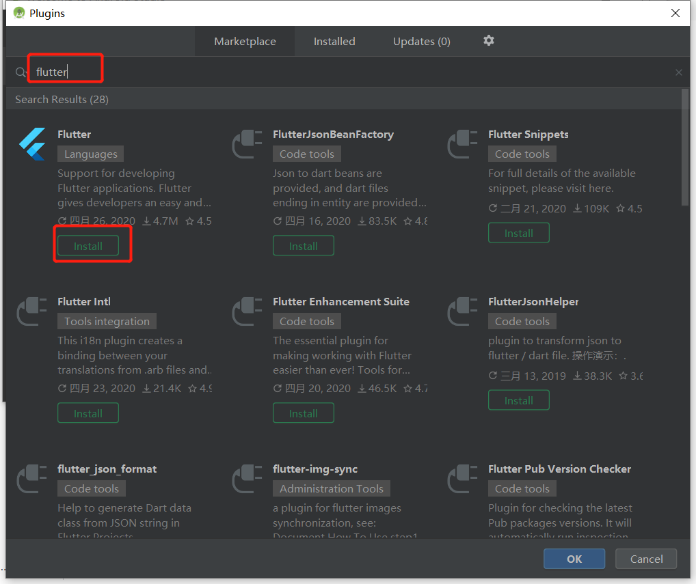Click the FlutterJsonHelper plugin icon
Screen dimensions: 696x584
click(x=463, y=311)
